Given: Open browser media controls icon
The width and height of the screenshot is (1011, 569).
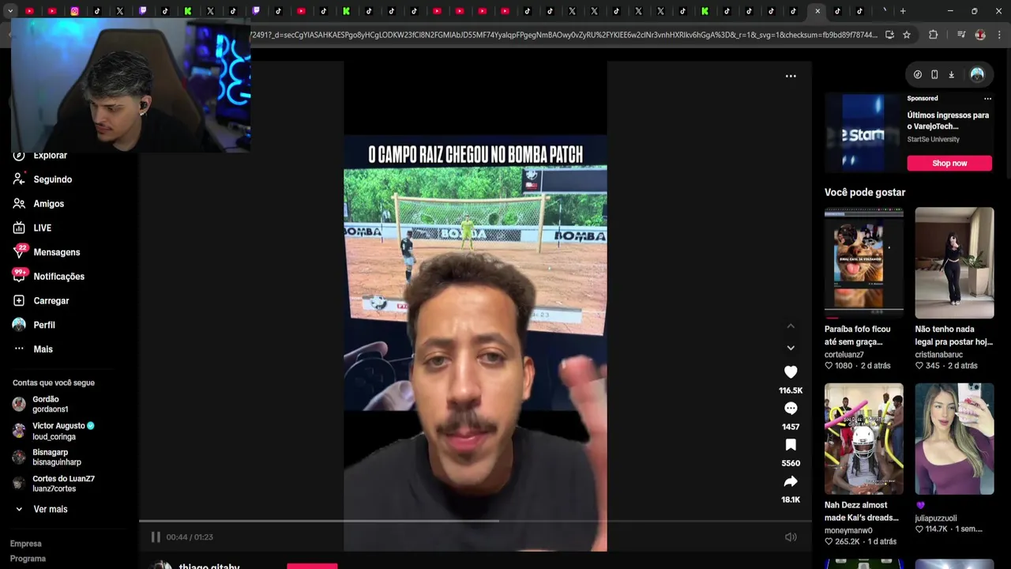Looking at the screenshot, I should 960,35.
